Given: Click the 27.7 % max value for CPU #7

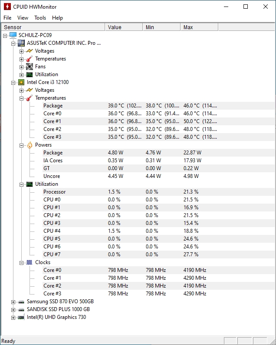Looking at the screenshot, I should point(191,255).
